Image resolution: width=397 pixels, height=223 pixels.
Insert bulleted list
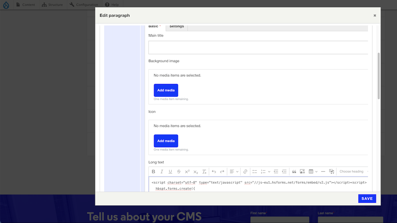(x=255, y=171)
